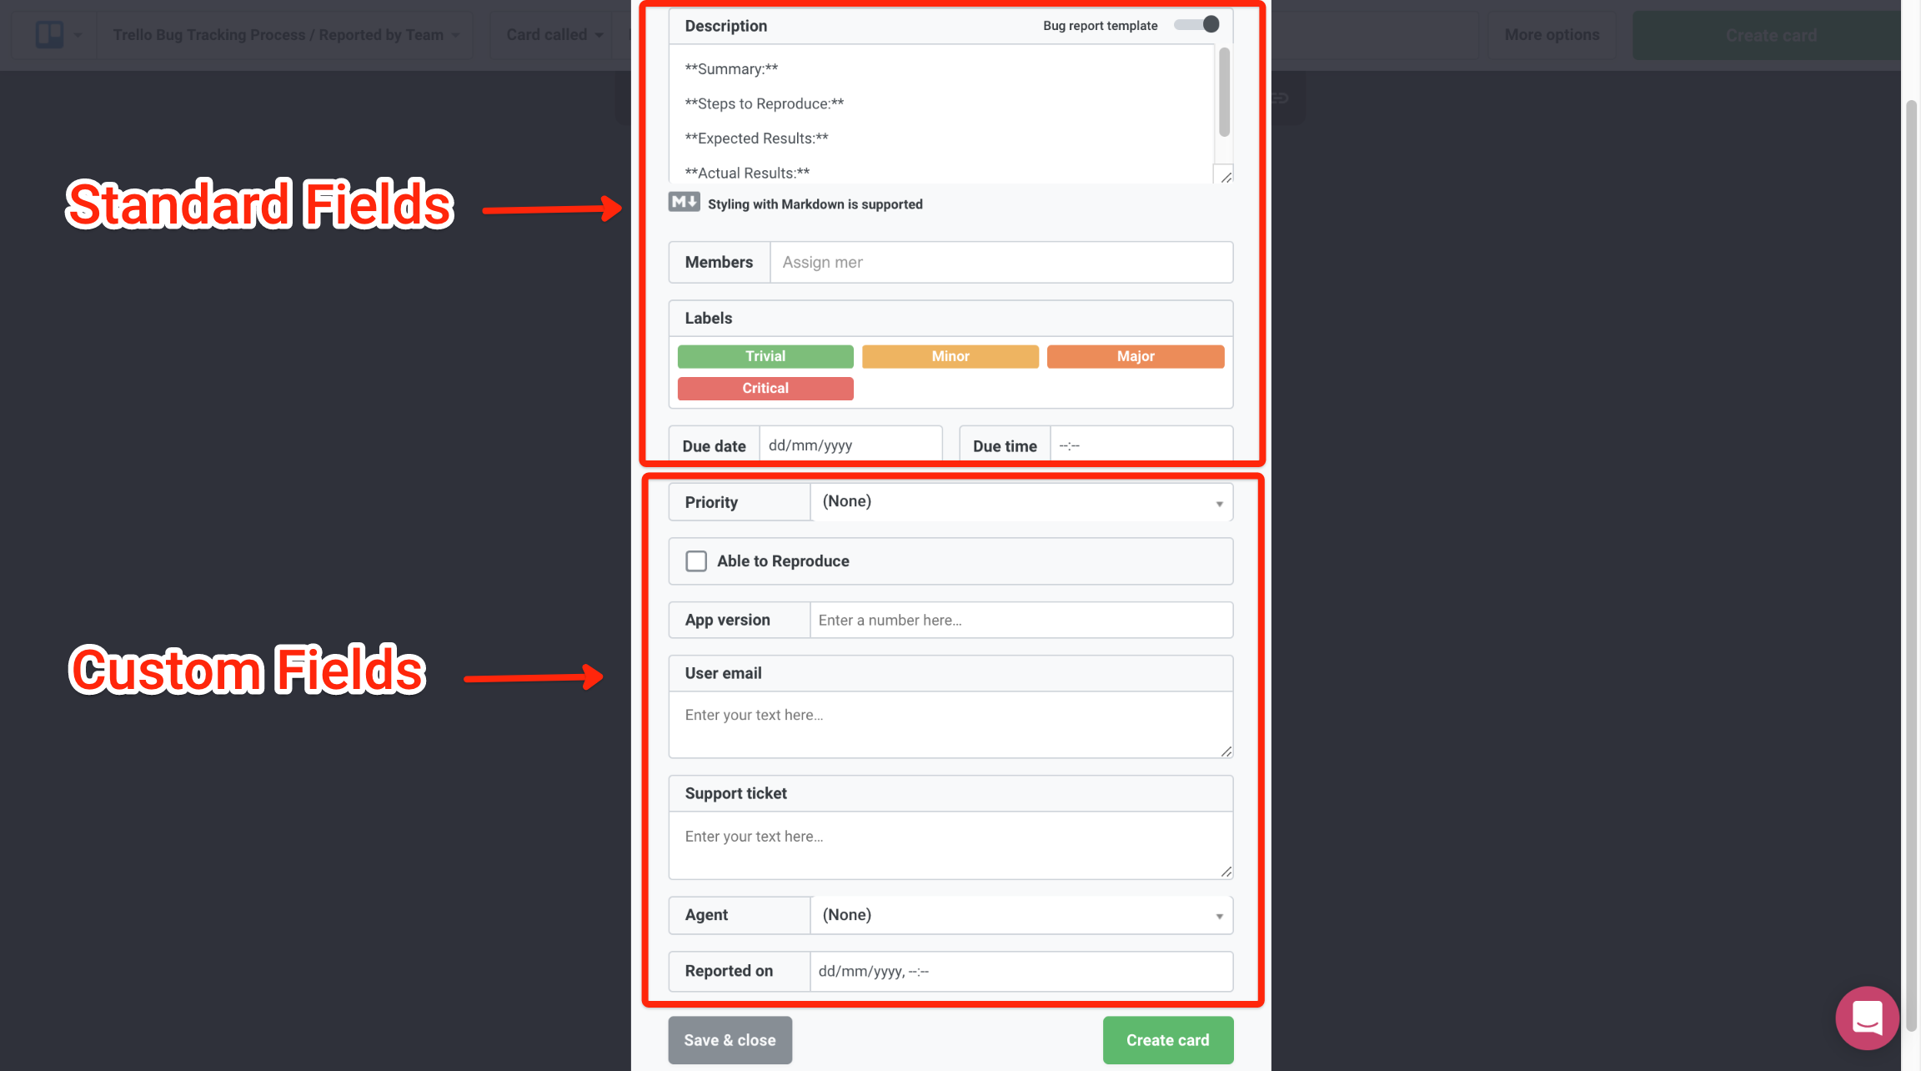Open the Intercom chat bubble
The width and height of the screenshot is (1921, 1071).
point(1867,1018)
